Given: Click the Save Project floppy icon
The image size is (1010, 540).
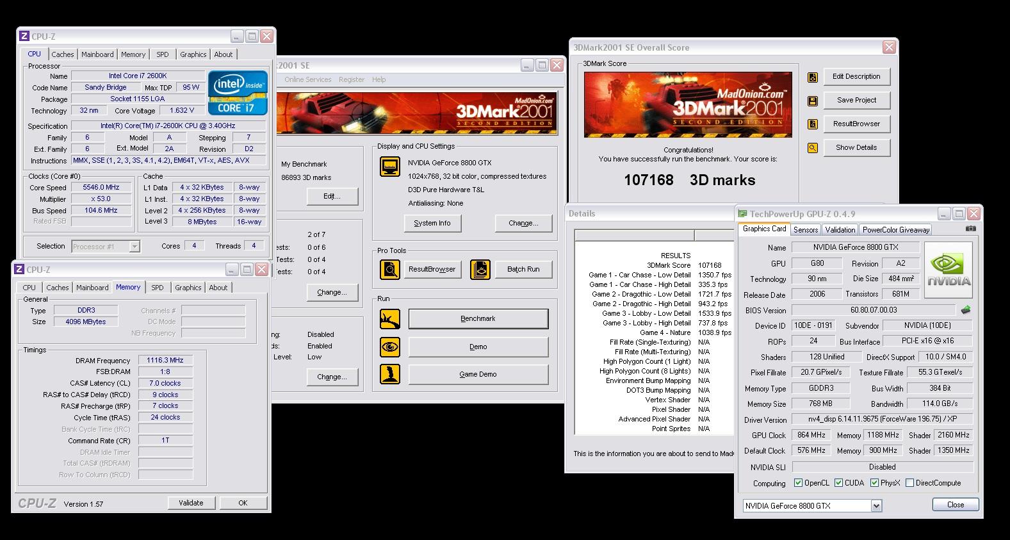Looking at the screenshot, I should 813,101.
